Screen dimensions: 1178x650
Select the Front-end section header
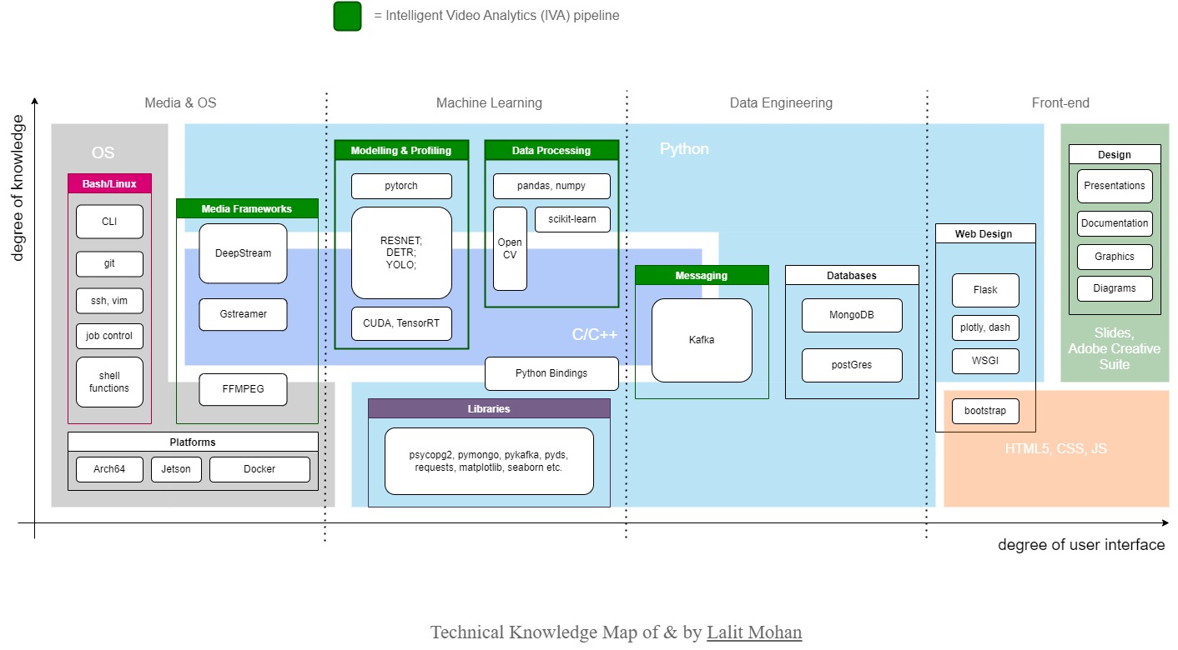coord(1060,102)
